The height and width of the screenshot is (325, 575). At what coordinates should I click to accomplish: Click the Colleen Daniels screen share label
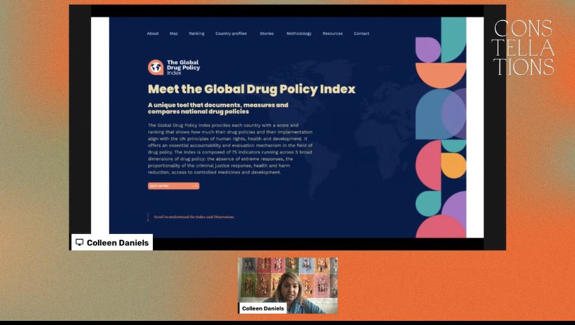click(112, 242)
